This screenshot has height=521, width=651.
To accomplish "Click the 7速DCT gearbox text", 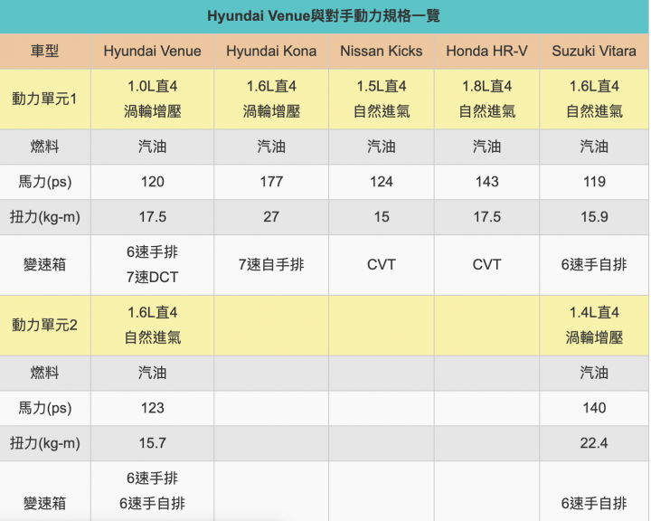I will tap(153, 277).
